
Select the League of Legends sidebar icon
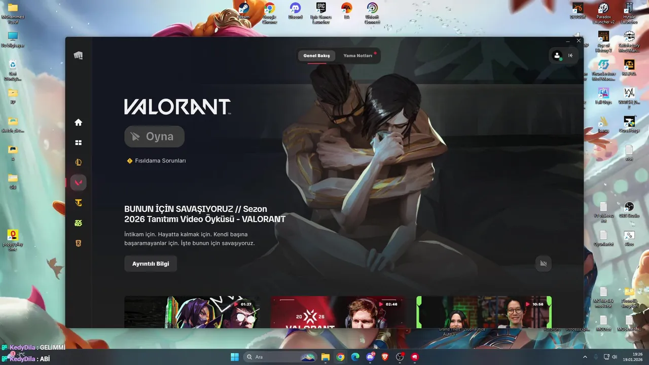pos(78,163)
